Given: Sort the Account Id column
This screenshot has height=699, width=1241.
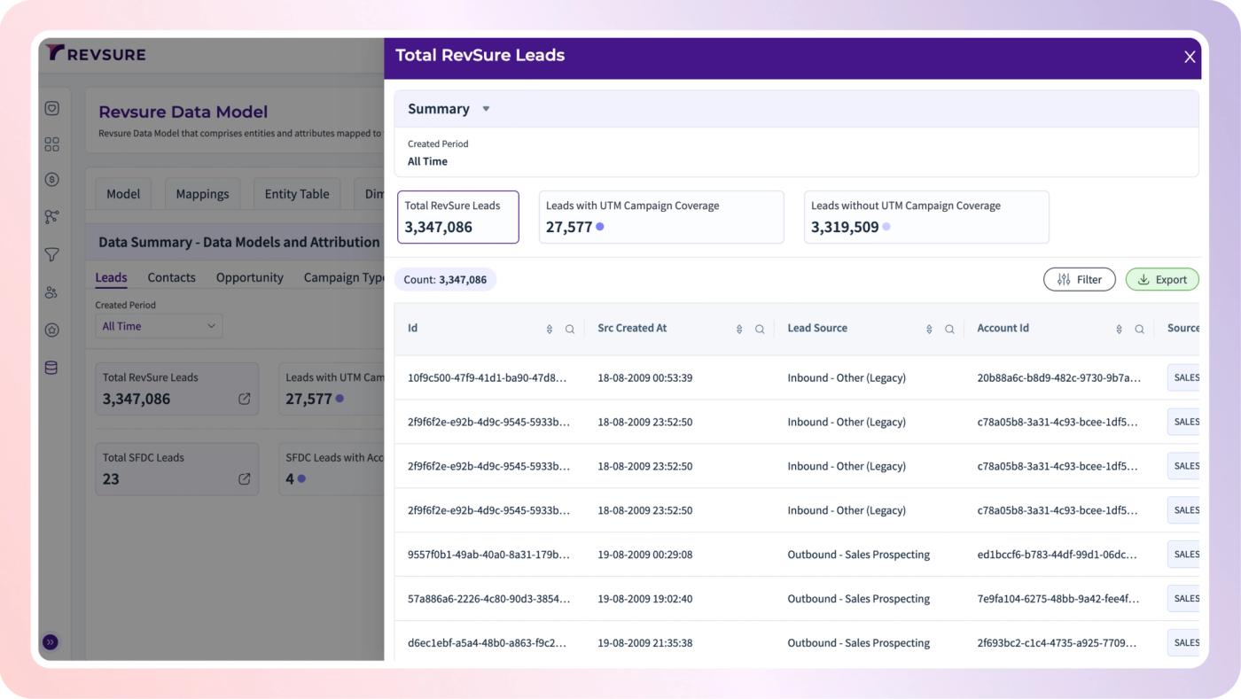Looking at the screenshot, I should point(1119,329).
